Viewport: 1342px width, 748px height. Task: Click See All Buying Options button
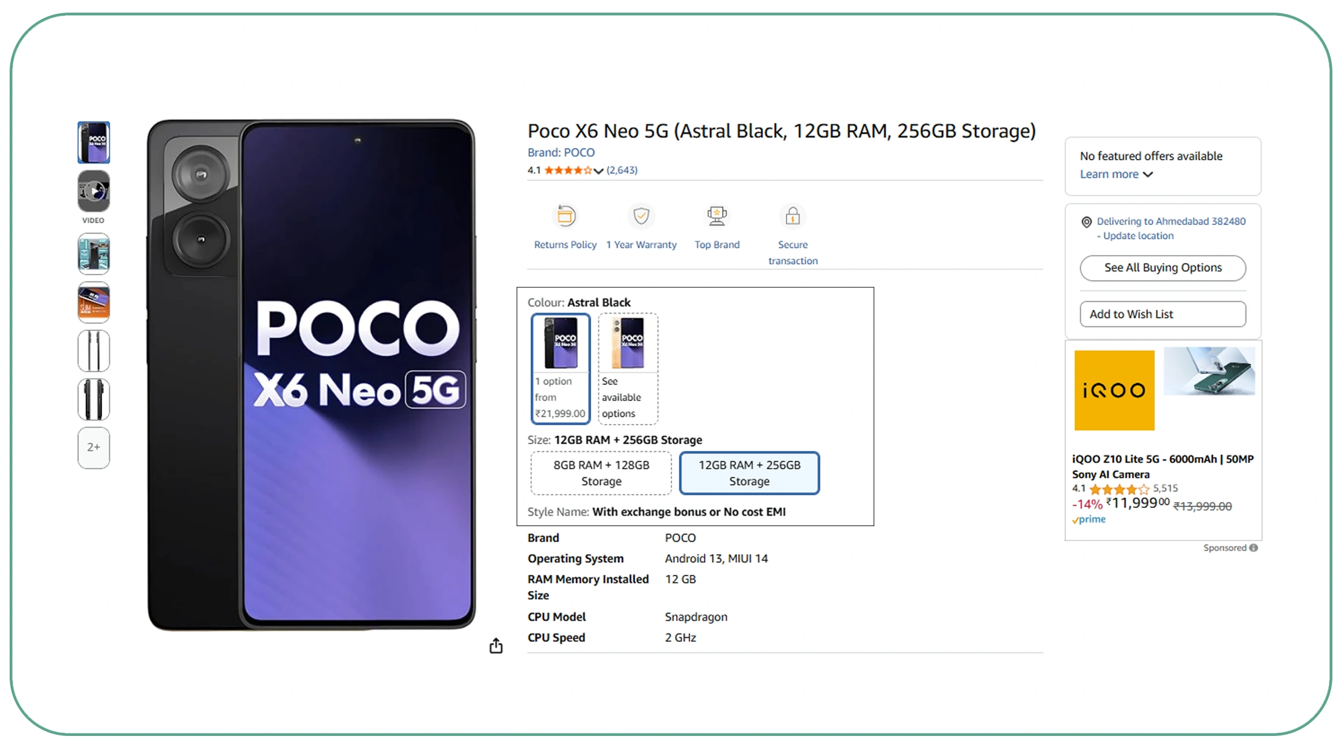tap(1163, 268)
